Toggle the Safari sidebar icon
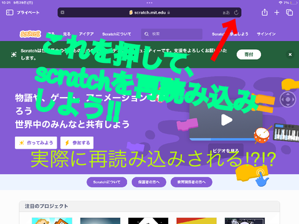This screenshot has width=299, height=224. [9, 12]
